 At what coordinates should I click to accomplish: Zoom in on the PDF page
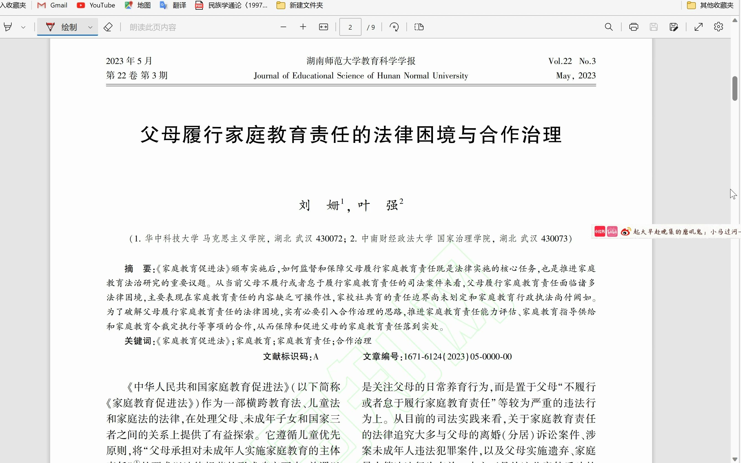[x=303, y=27]
